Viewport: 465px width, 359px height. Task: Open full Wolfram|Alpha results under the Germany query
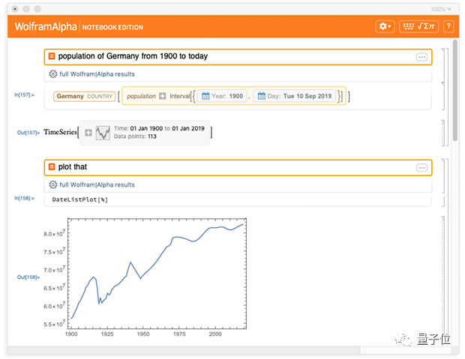[97, 74]
